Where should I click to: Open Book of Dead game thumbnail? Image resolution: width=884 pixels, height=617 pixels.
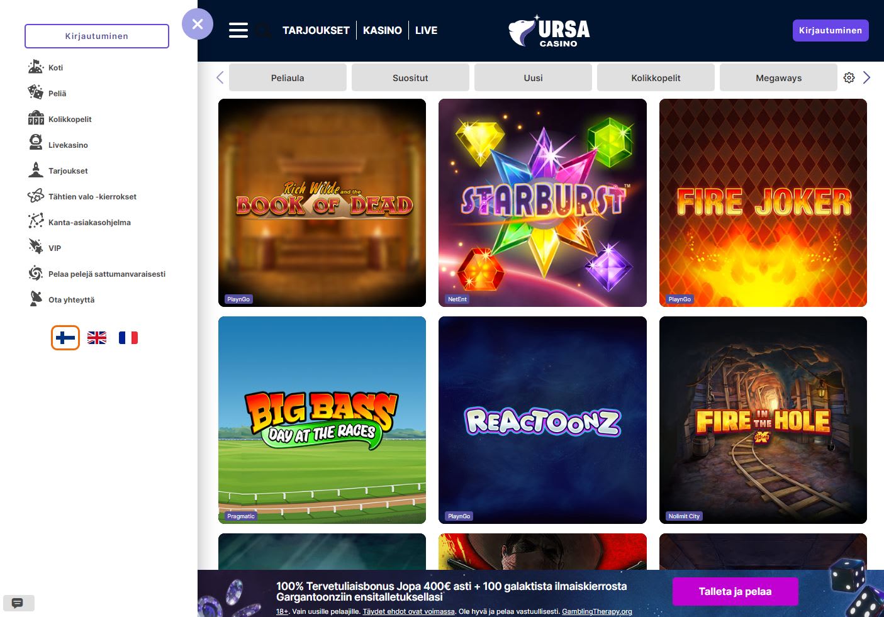click(x=322, y=203)
